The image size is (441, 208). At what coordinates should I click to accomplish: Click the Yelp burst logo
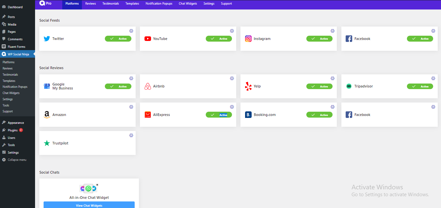click(x=248, y=86)
